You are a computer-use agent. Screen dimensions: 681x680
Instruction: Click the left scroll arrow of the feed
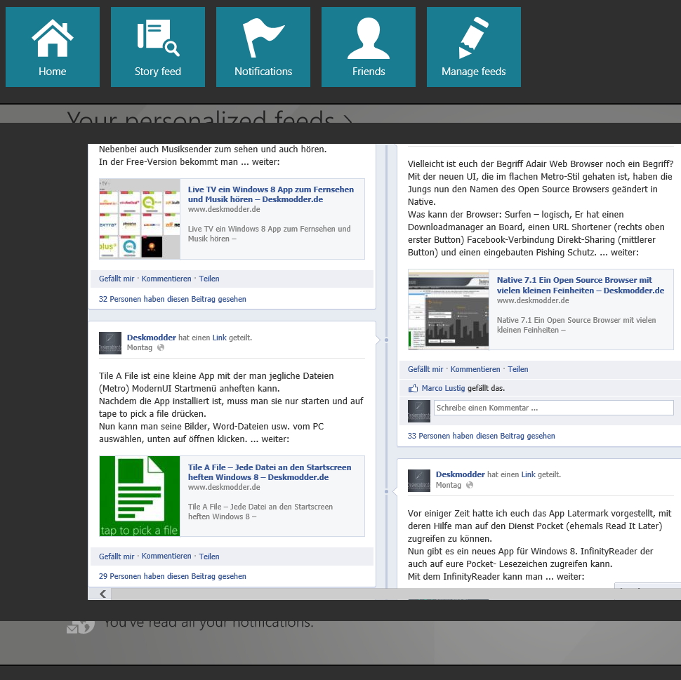tap(103, 594)
